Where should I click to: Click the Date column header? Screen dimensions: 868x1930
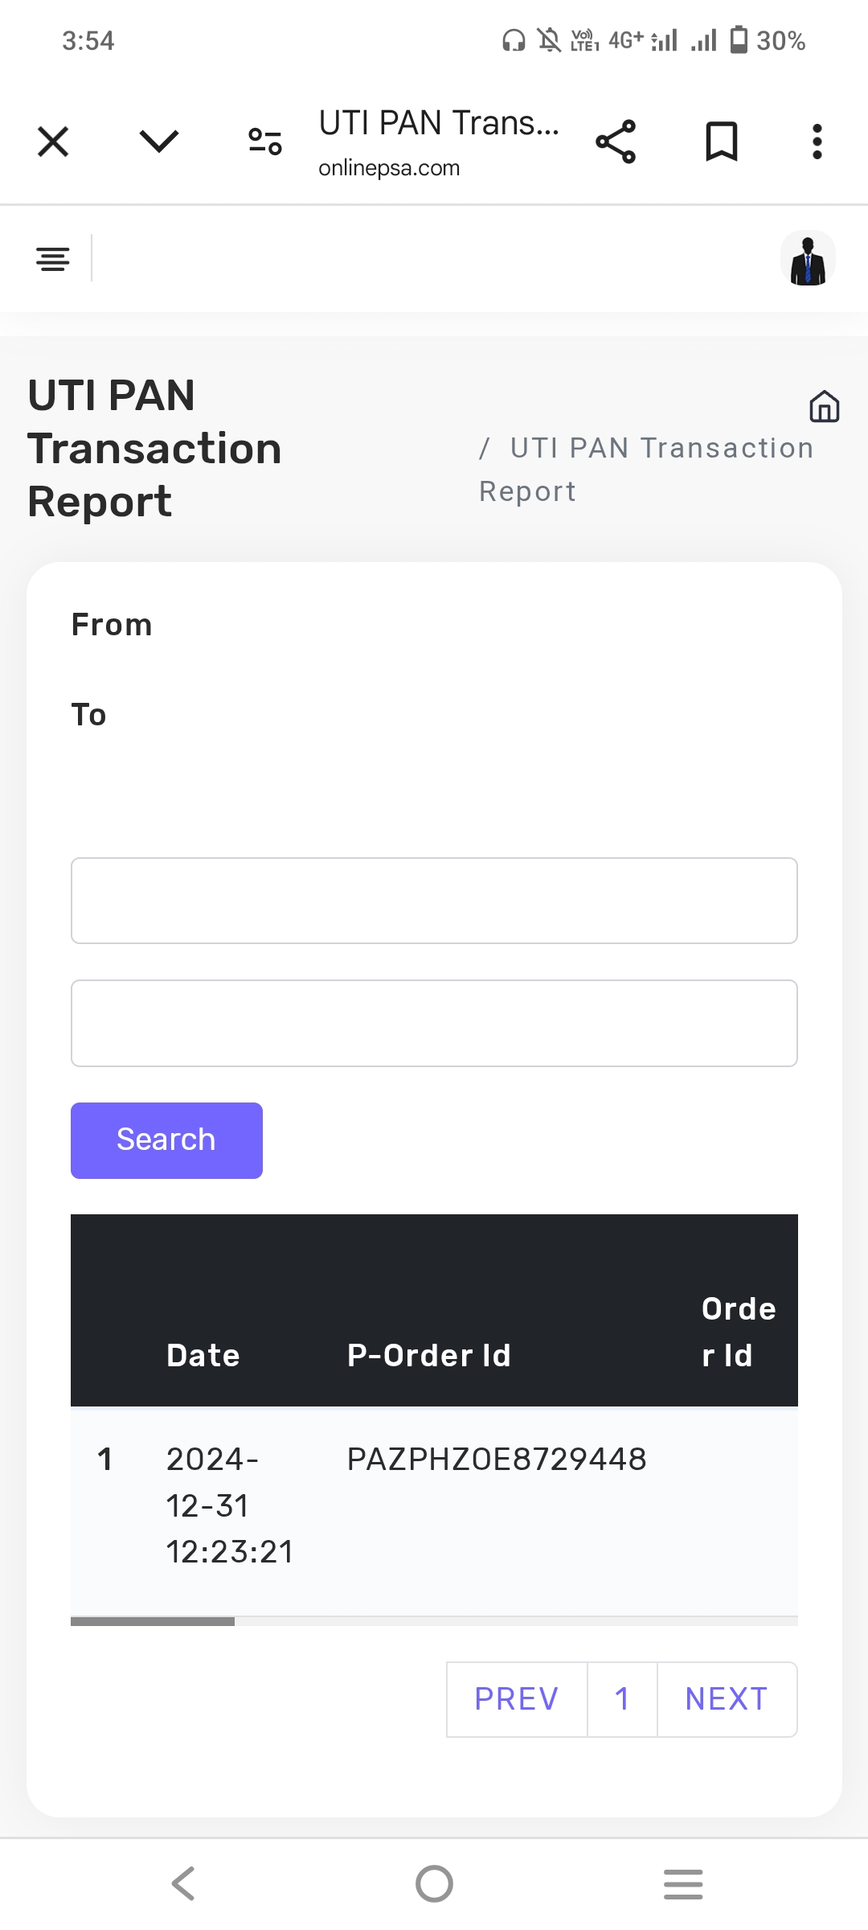[x=203, y=1356]
